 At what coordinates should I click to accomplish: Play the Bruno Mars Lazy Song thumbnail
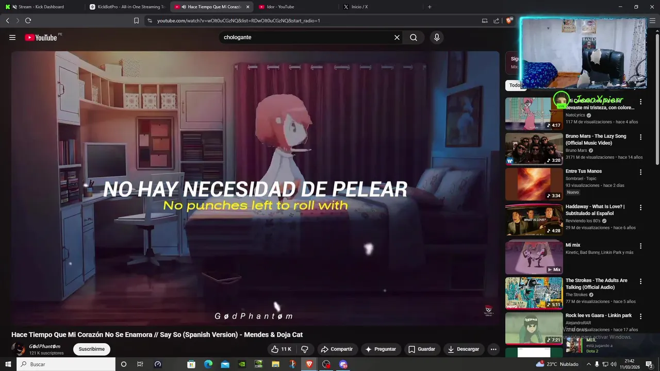[534, 149]
